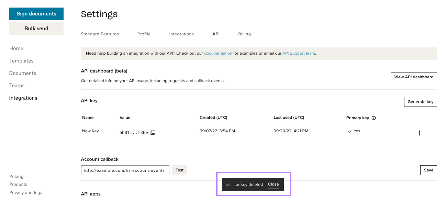Open the key actions kebab menu
Viewport: 446px width, 201px height.
click(x=420, y=133)
